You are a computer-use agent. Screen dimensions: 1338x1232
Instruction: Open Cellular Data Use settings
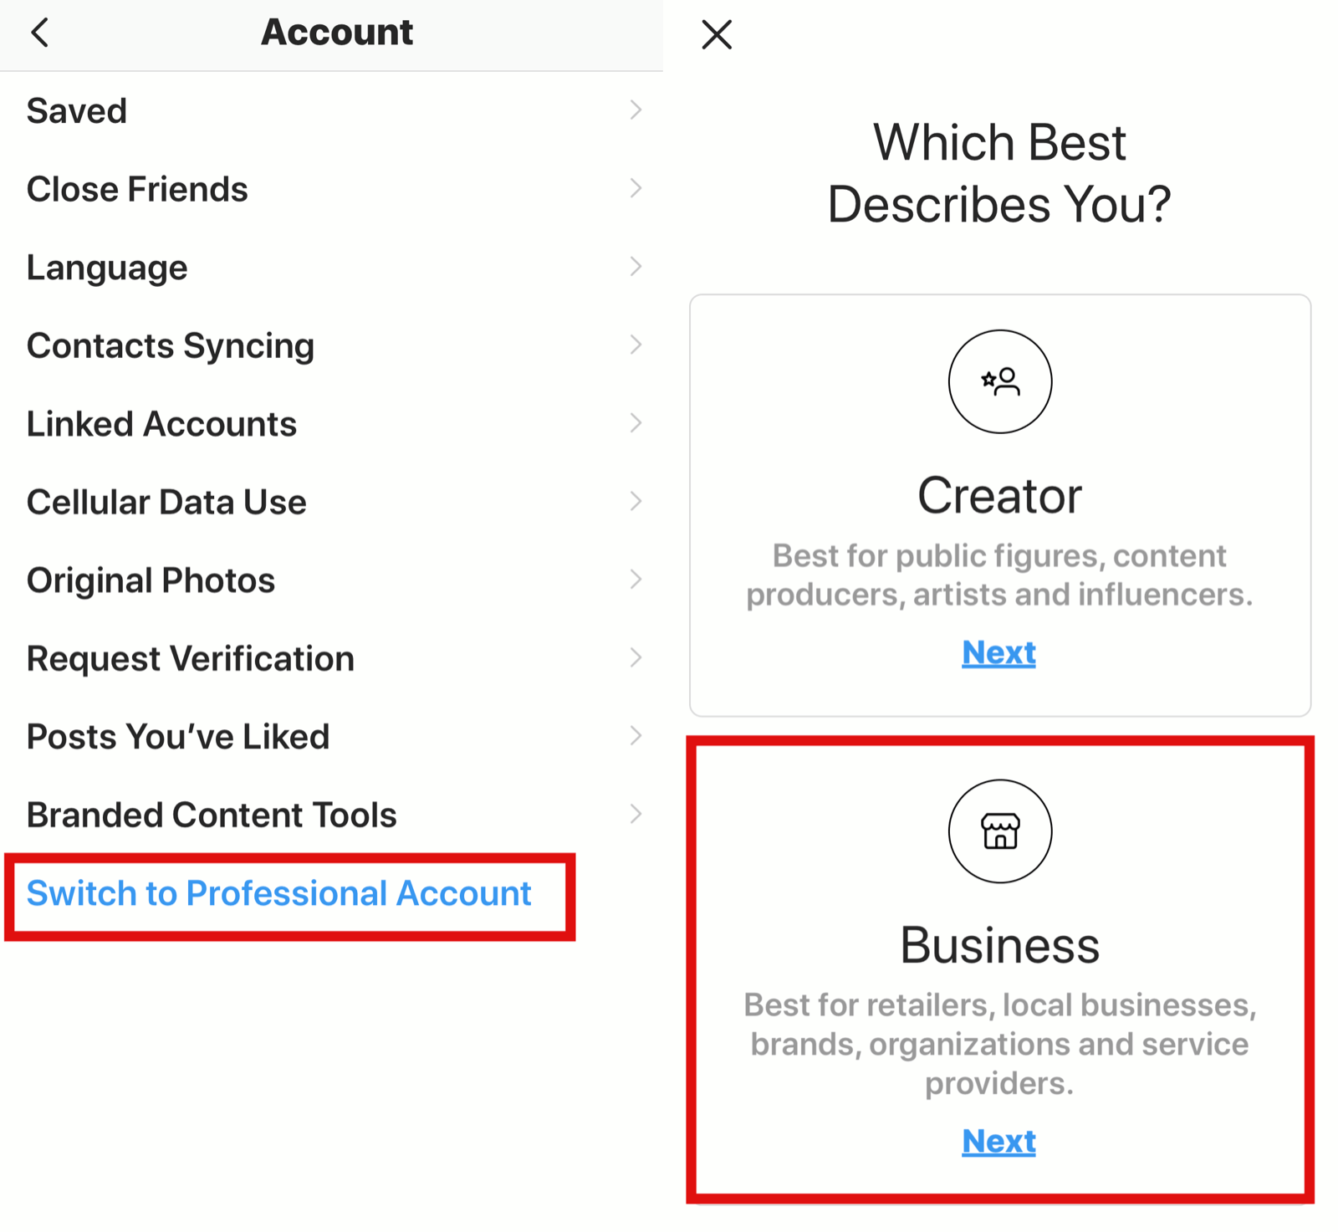pos(332,502)
